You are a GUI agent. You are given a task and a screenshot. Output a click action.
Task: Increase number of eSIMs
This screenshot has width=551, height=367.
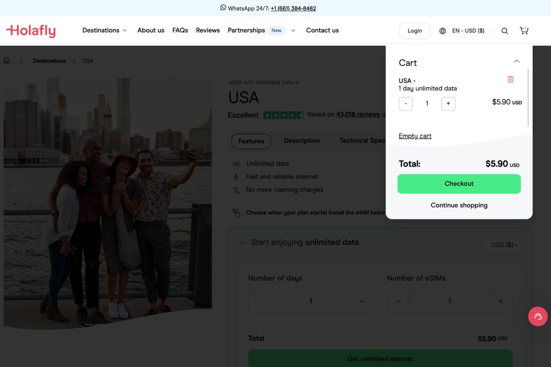500,301
